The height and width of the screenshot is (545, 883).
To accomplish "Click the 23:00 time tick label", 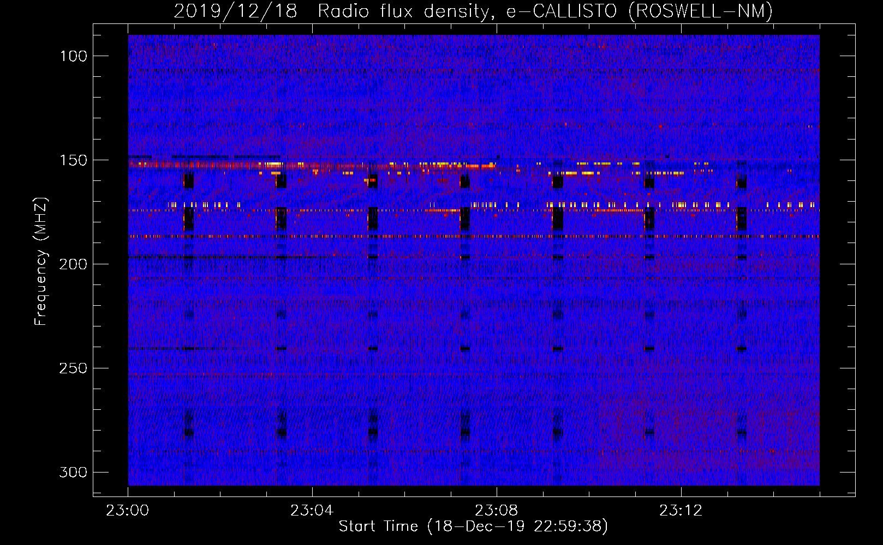I will tap(128, 511).
